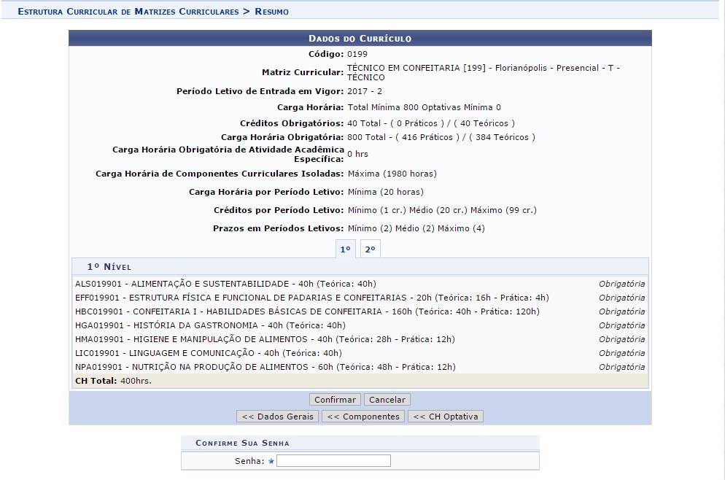Image resolution: width=725 pixels, height=480 pixels.
Task: Select the 1º level tab
Action: click(x=345, y=249)
